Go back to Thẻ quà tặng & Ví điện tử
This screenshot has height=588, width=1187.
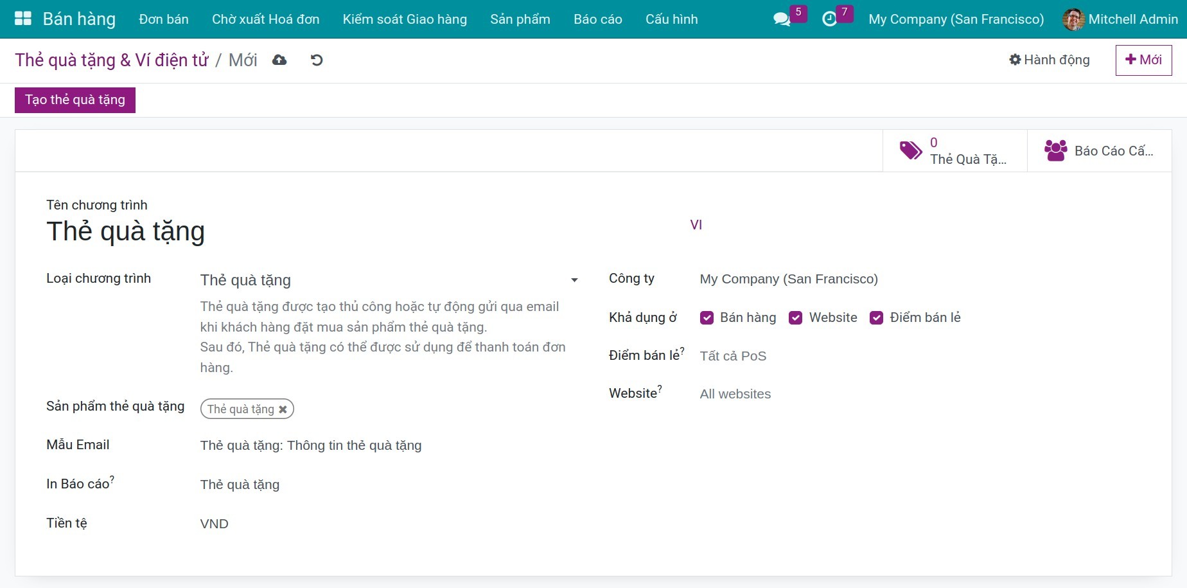click(112, 60)
